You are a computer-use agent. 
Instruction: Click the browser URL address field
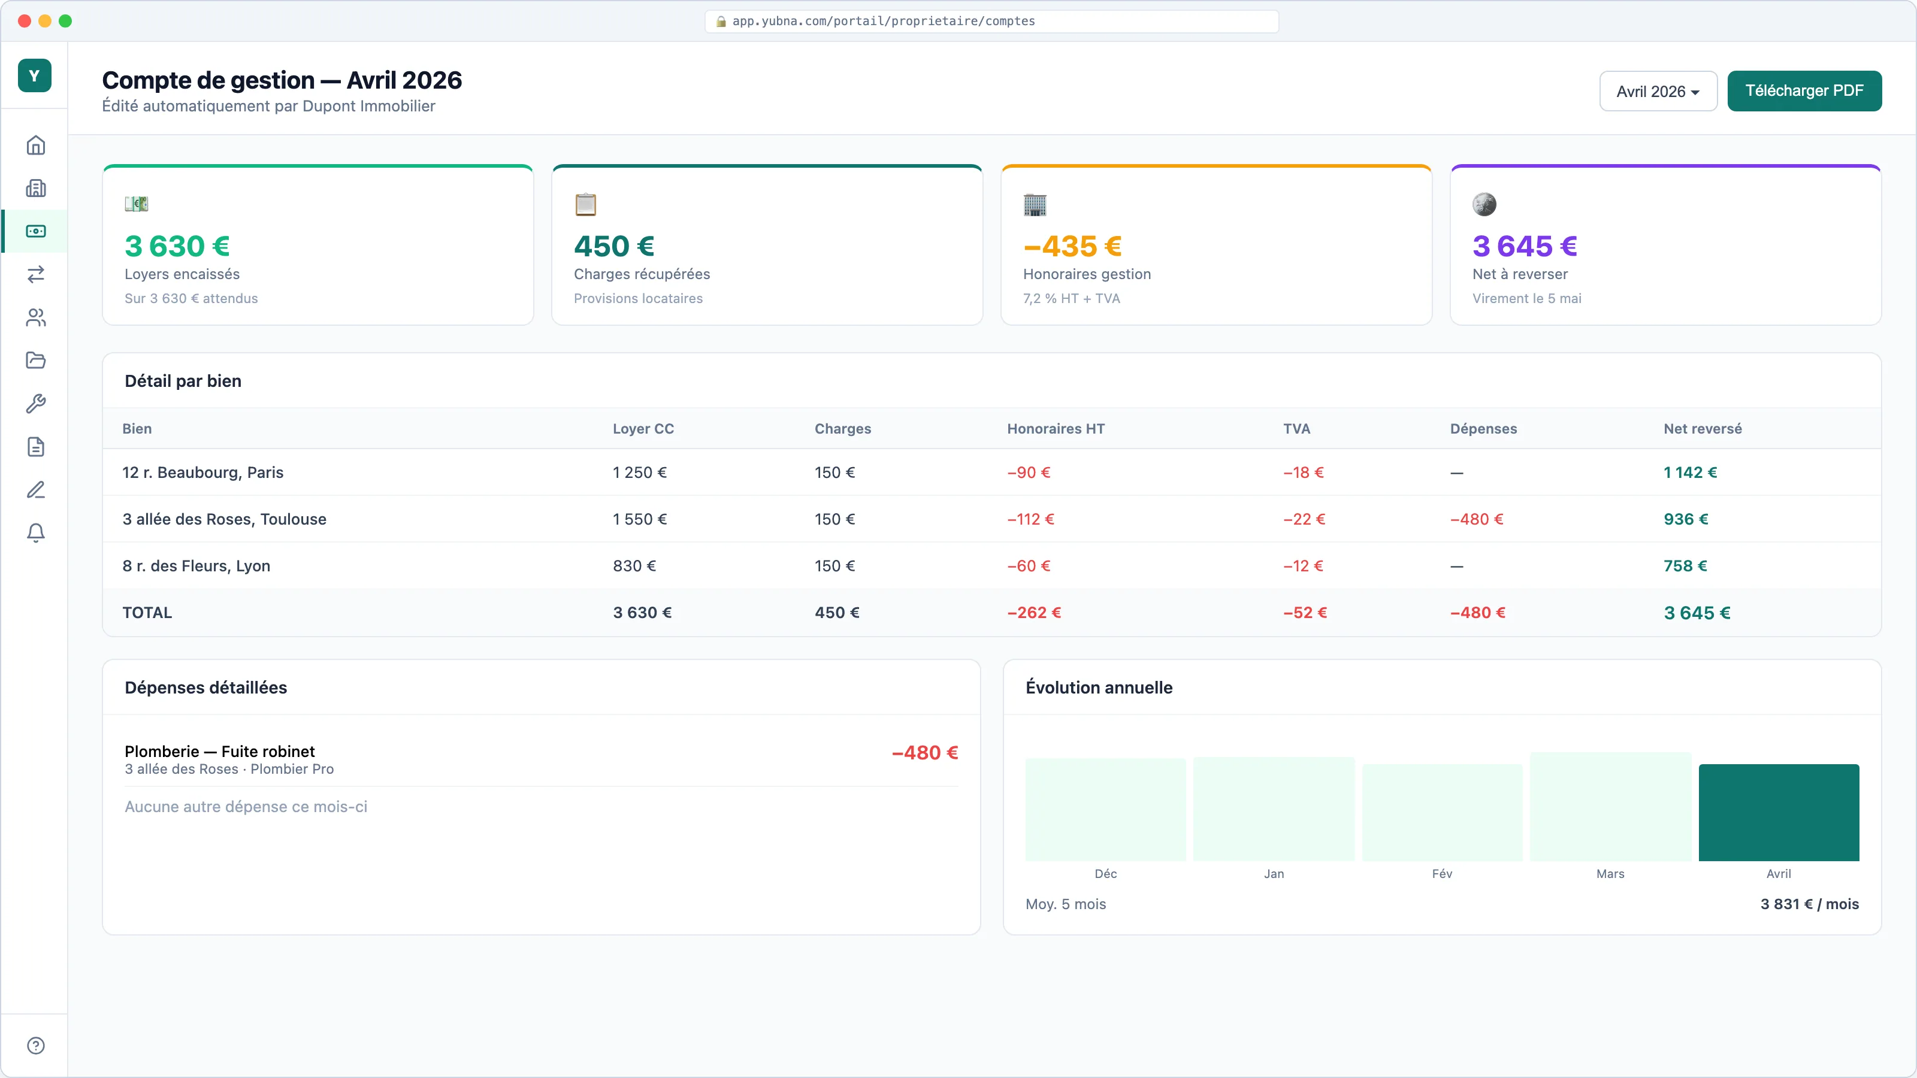(991, 21)
